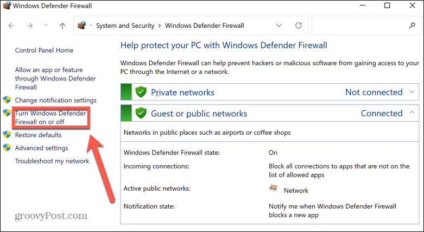Viewport: 424px width, 232px height.
Task: Click the bench Network icon
Action: point(274,189)
